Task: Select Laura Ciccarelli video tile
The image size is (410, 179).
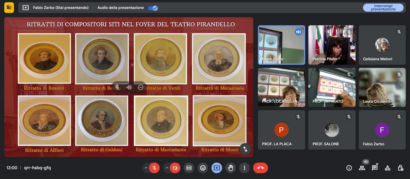Action: pyautogui.click(x=382, y=87)
